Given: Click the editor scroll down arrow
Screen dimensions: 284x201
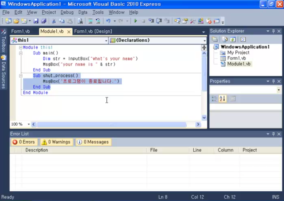Looking at the screenshot, I should click(x=204, y=118).
